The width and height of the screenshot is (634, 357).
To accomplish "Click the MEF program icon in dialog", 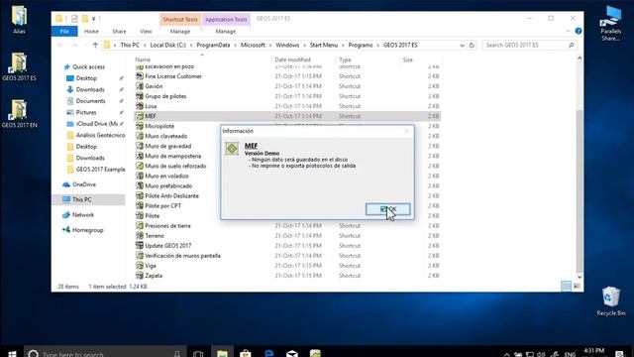I will click(232, 149).
